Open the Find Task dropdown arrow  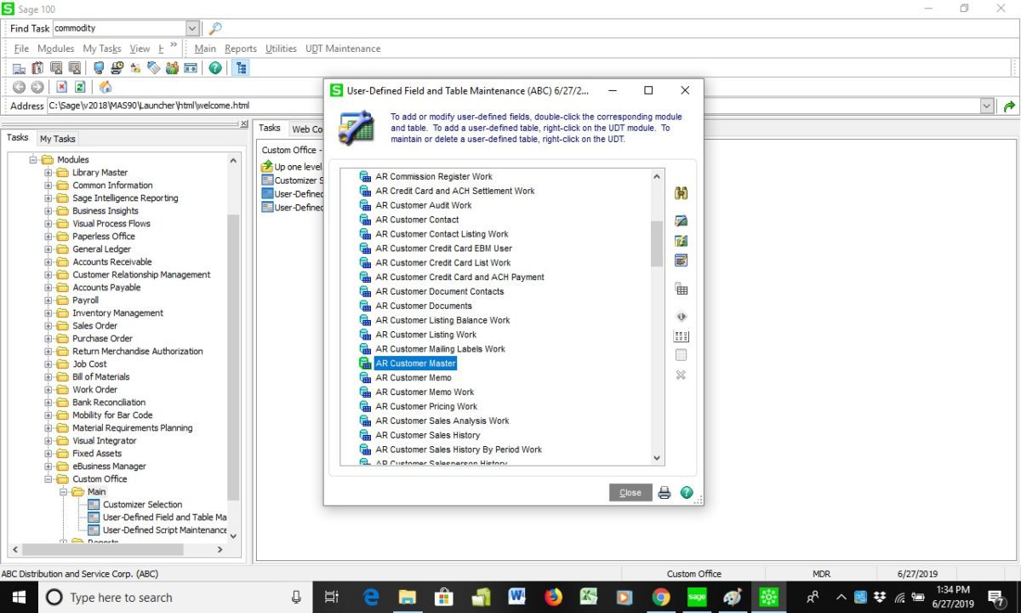pyautogui.click(x=192, y=29)
